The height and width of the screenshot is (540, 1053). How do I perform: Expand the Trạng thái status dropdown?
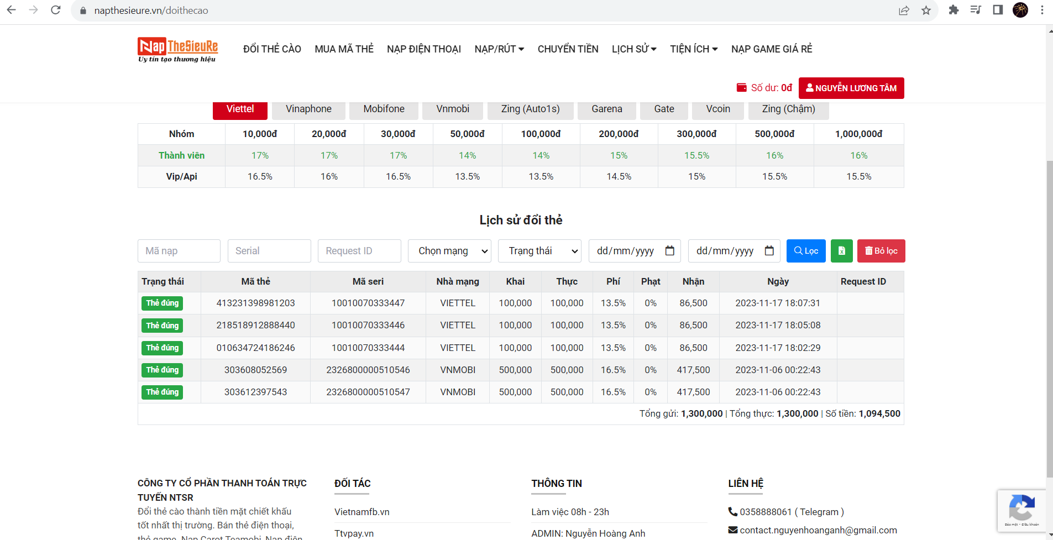pos(539,251)
